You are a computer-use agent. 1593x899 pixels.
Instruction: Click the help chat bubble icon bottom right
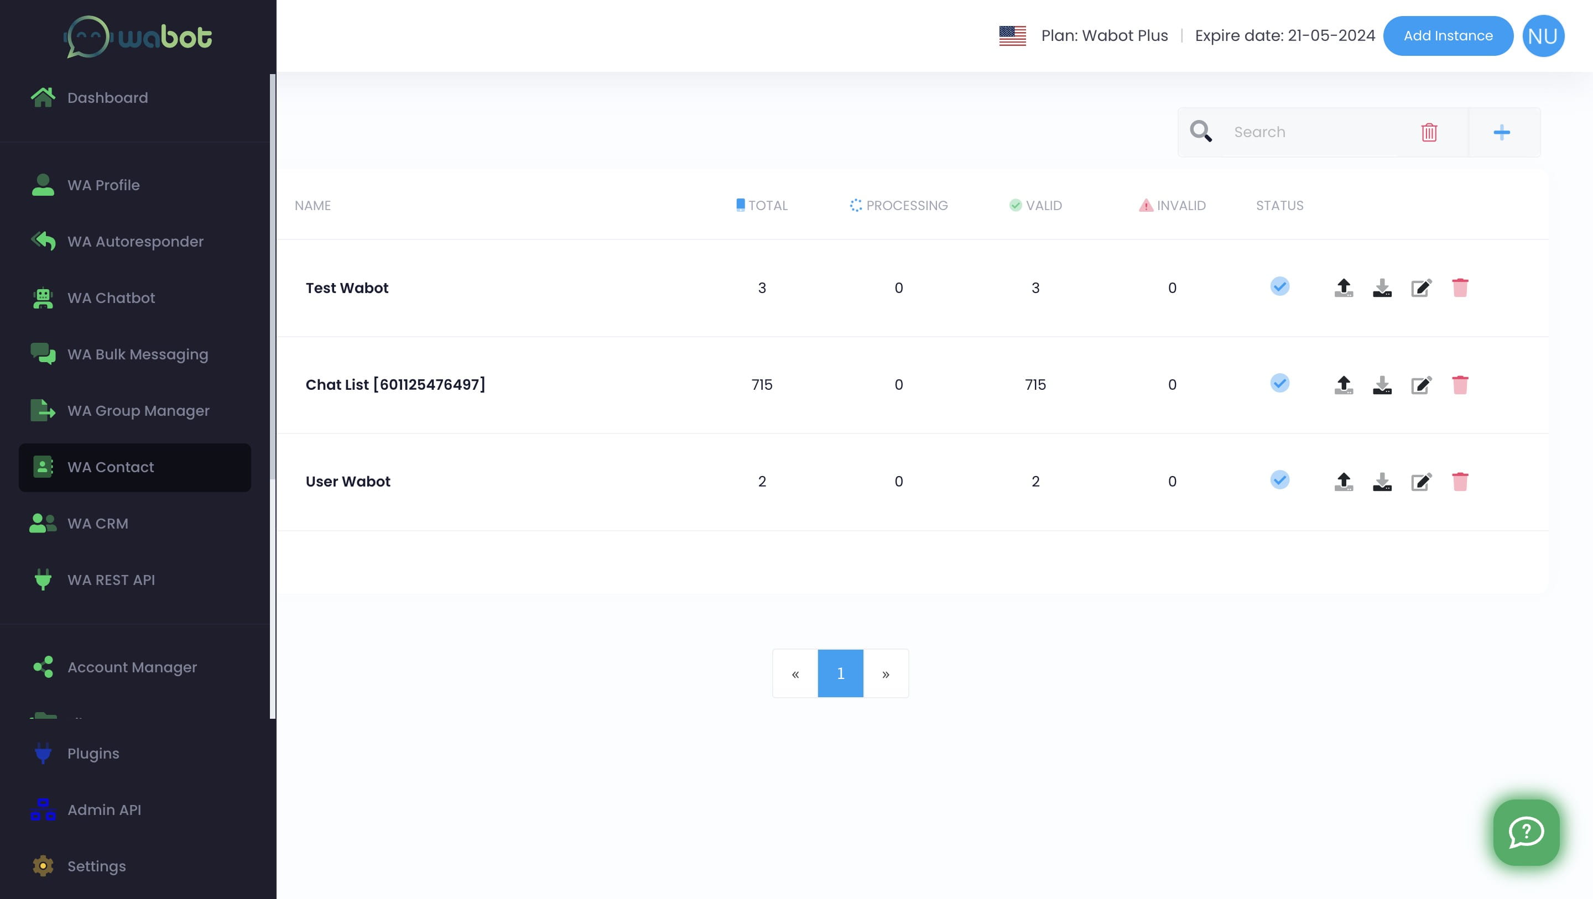tap(1526, 832)
